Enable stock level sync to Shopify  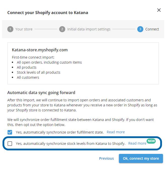[x=10, y=144]
